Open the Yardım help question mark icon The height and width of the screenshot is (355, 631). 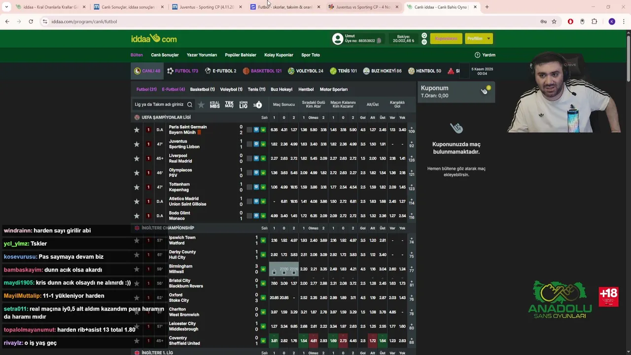click(x=477, y=55)
